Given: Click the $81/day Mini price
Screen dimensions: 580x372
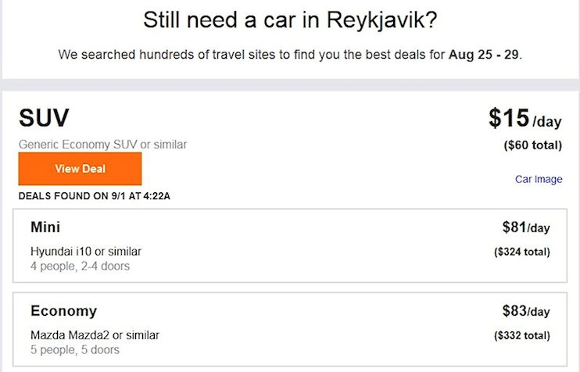Looking at the screenshot, I should click(x=526, y=227).
